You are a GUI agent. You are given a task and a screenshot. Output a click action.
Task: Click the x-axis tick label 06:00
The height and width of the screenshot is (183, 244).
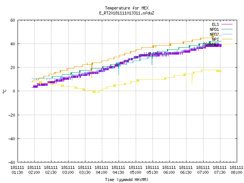pyautogui.click(x=169, y=173)
